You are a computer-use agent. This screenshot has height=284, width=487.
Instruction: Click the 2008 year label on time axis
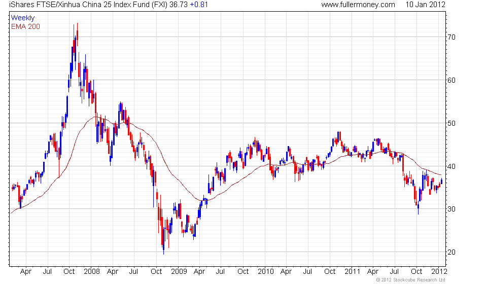point(92,272)
